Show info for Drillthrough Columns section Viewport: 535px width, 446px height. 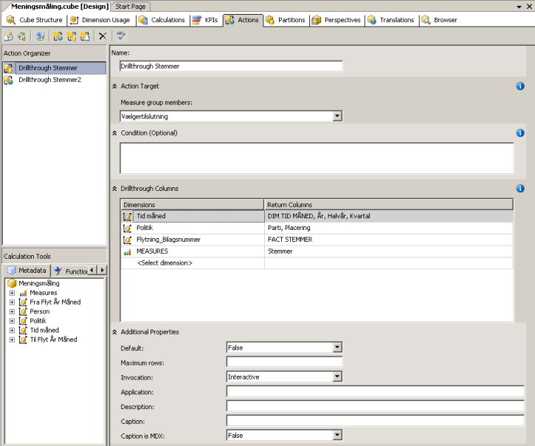520,189
